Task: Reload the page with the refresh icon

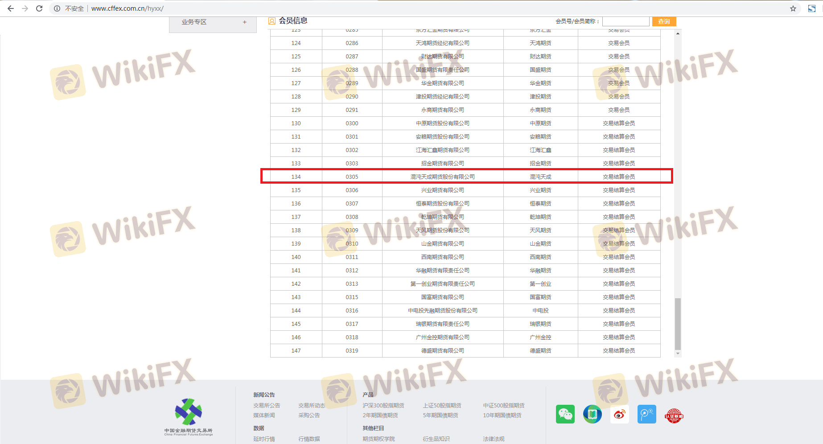Action: [39, 8]
